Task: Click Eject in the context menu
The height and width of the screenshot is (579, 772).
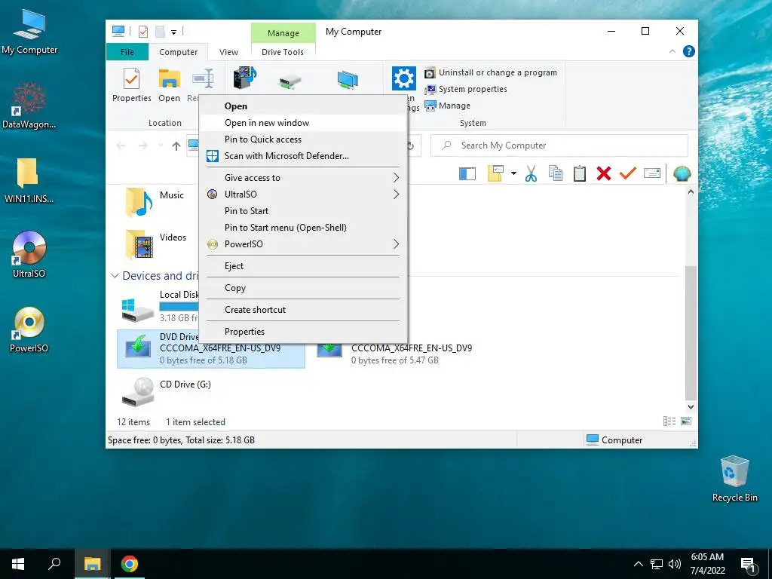Action: (303, 266)
